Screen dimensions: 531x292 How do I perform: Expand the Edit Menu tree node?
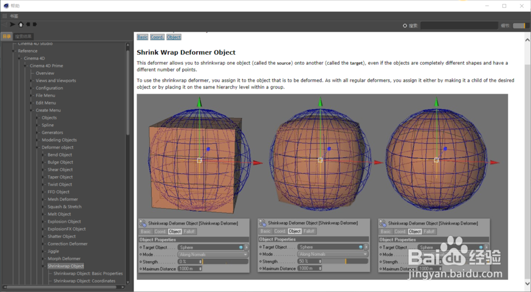pyautogui.click(x=31, y=103)
